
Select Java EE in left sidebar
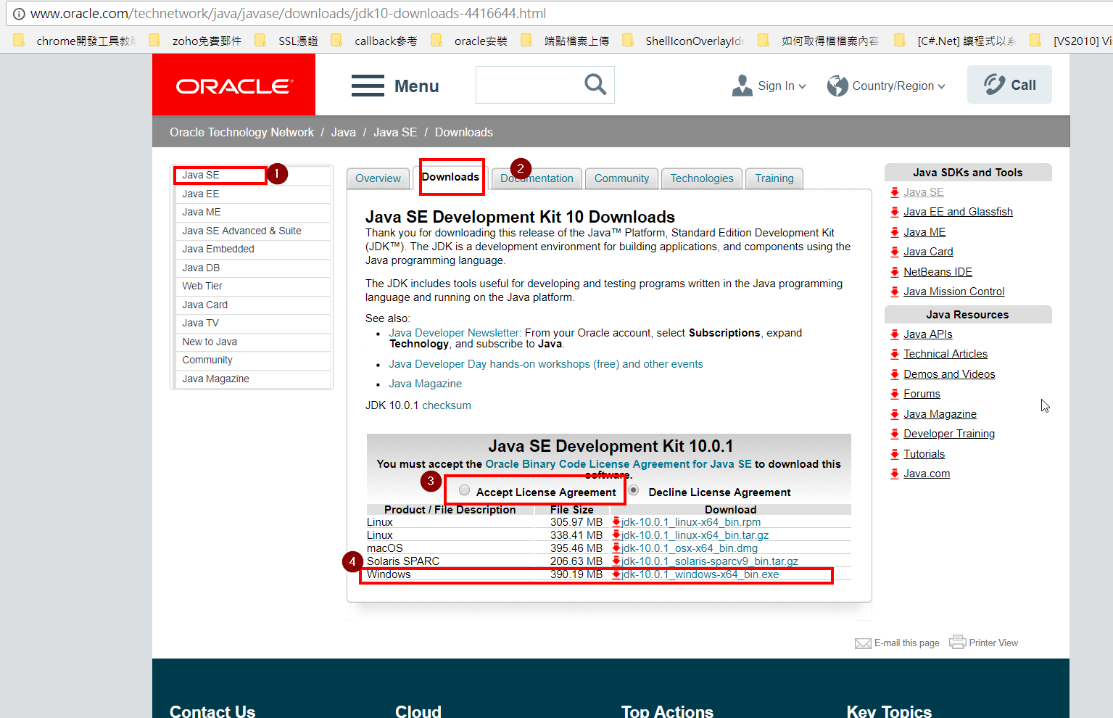[x=252, y=194]
